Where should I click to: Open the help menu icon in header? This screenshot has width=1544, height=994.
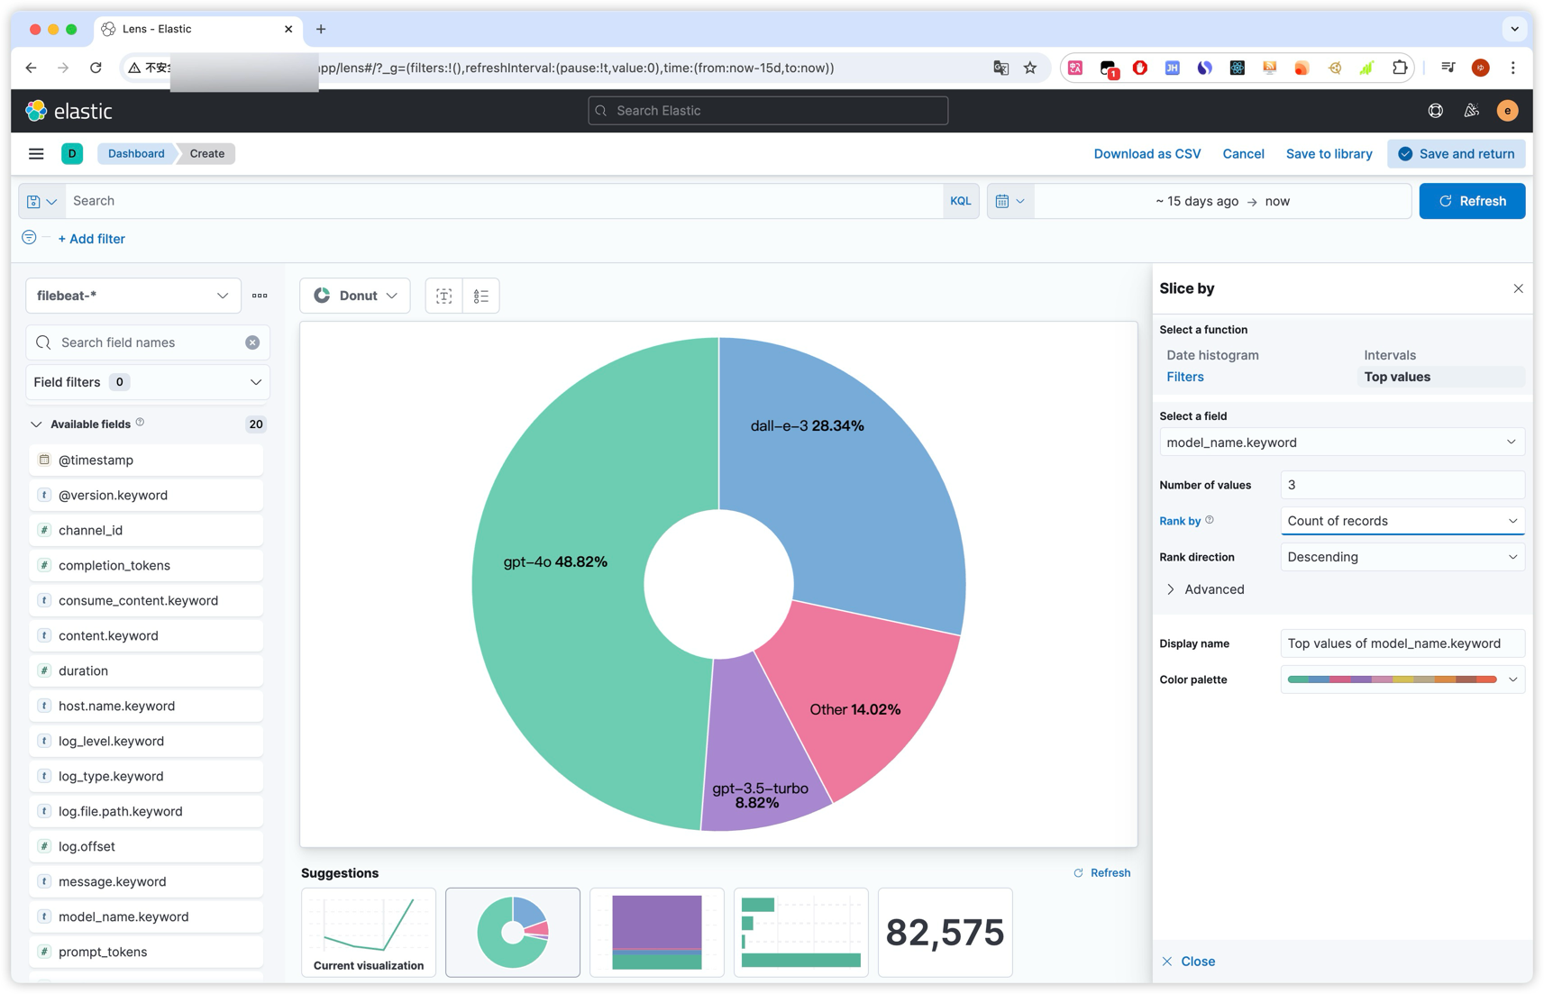(1435, 111)
